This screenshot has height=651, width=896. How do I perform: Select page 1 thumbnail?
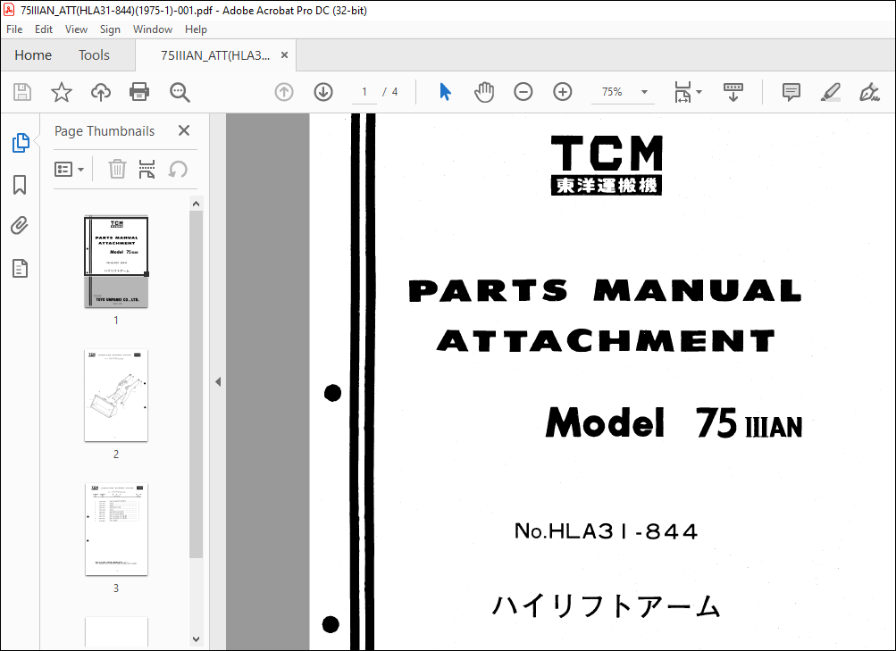tap(116, 261)
